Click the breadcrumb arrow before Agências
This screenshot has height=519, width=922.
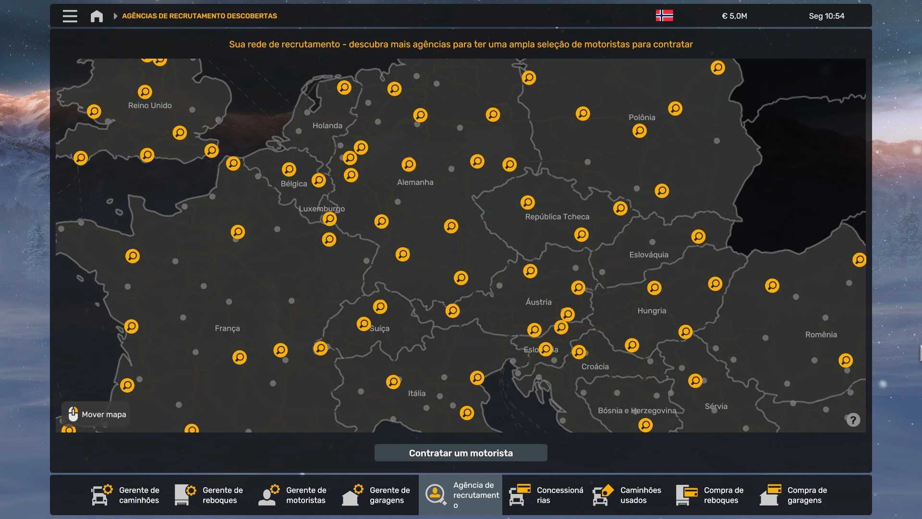coord(115,16)
